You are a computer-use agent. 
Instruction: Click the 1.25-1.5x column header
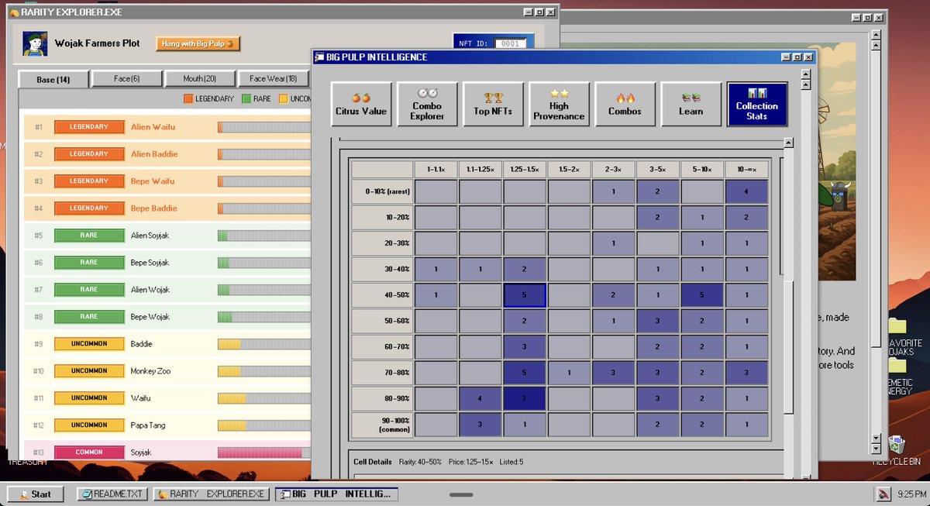pyautogui.click(x=525, y=169)
